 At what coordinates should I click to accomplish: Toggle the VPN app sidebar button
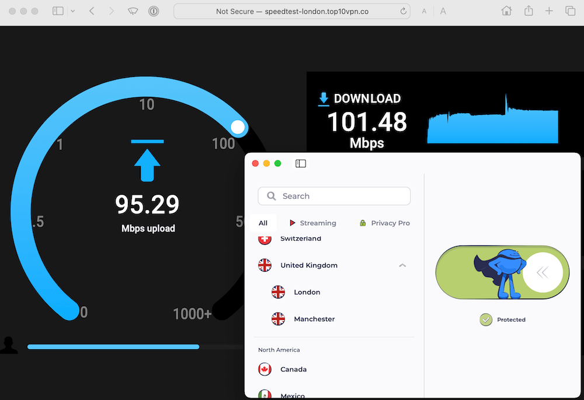pos(301,164)
